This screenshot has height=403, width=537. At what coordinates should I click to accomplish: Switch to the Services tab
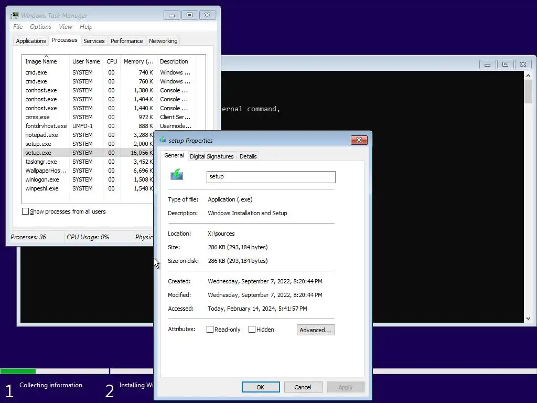click(94, 41)
